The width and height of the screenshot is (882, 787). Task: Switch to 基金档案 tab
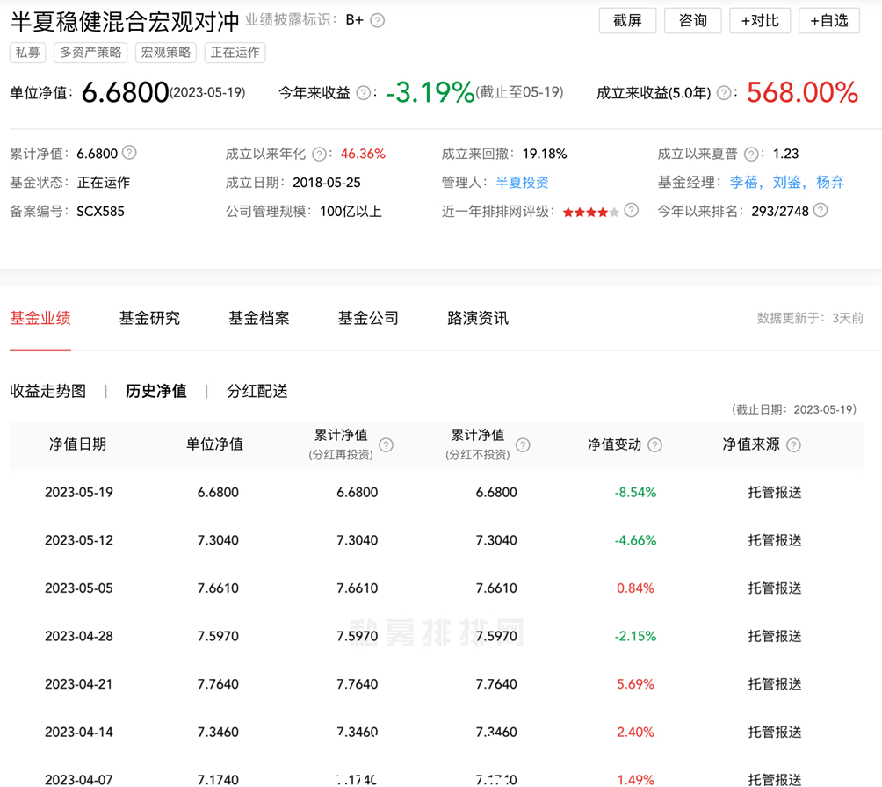point(259,318)
